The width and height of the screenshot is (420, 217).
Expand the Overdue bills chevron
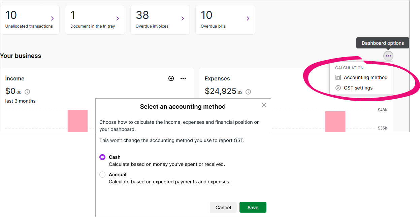pyautogui.click(x=248, y=19)
